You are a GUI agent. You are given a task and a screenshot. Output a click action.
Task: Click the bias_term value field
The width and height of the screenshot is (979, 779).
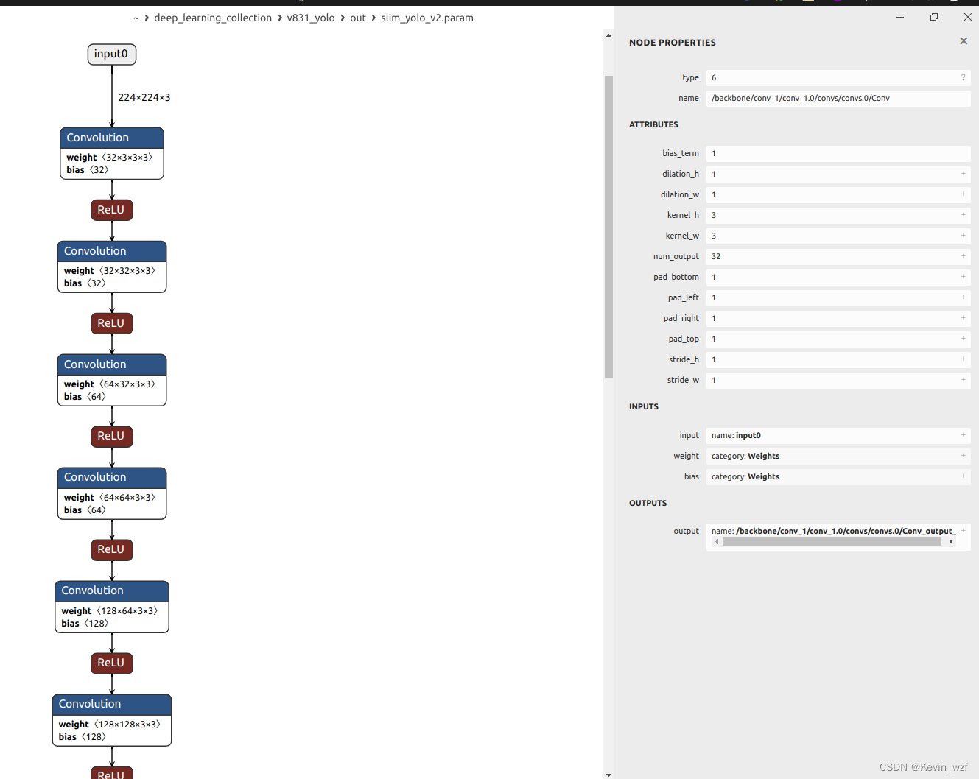pos(838,153)
